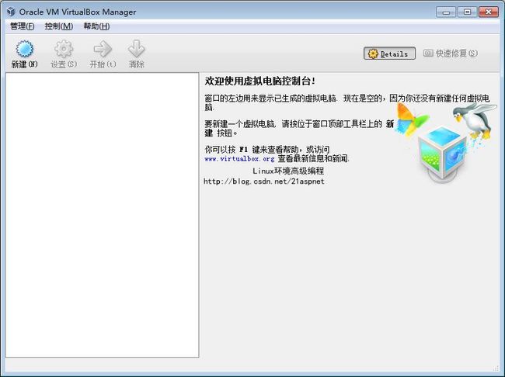This screenshot has height=377, width=505.
Task: Click the window resize grip corner
Action: 496,368
